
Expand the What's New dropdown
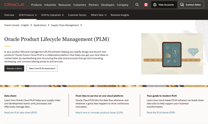click(x=99, y=15)
